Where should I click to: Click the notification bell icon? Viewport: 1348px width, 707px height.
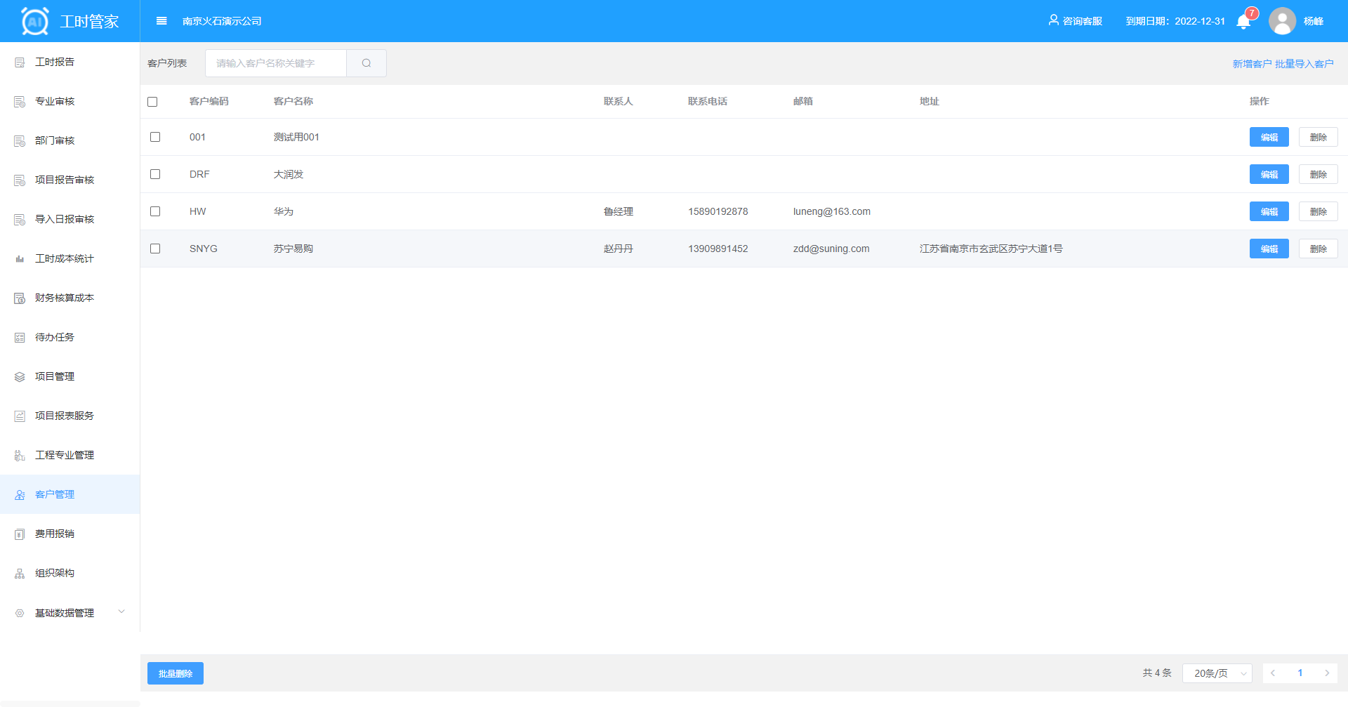[x=1243, y=22]
